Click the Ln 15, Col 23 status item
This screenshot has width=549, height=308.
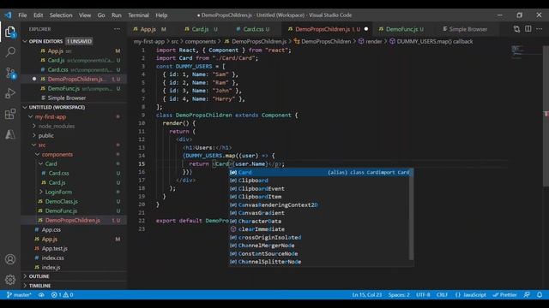point(367,294)
